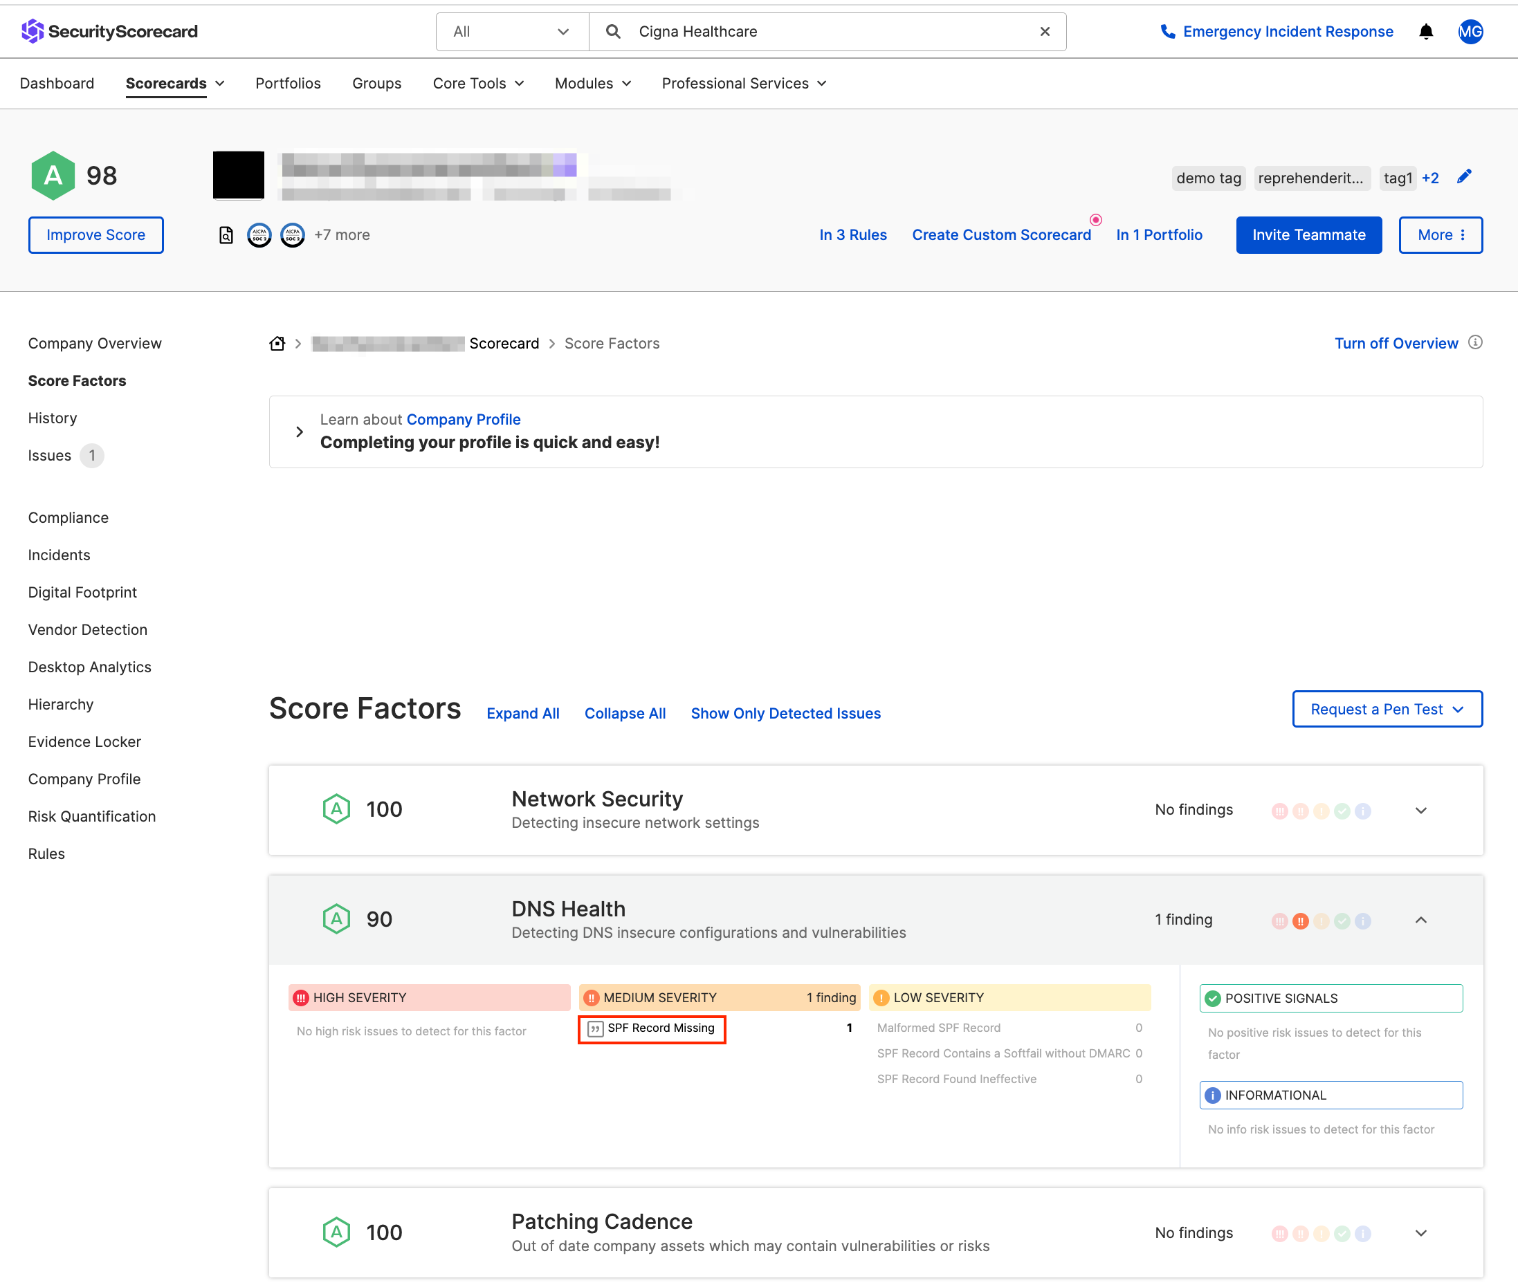
Task: Expand the Network Security factor chevron
Action: tap(1420, 810)
